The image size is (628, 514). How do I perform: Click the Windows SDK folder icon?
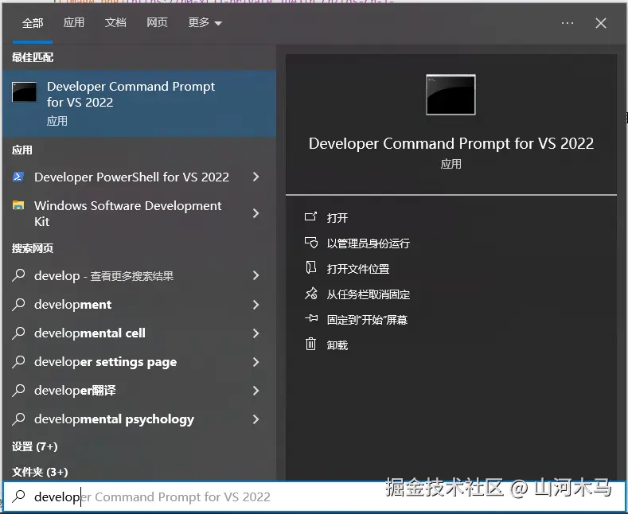coord(18,205)
